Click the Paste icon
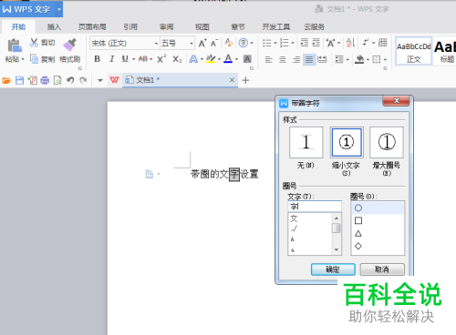This screenshot has width=456, height=335. (15, 46)
